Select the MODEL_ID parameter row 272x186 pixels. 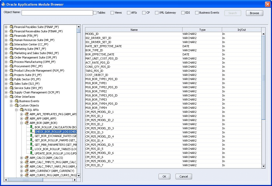pyautogui.click(x=173, y=34)
